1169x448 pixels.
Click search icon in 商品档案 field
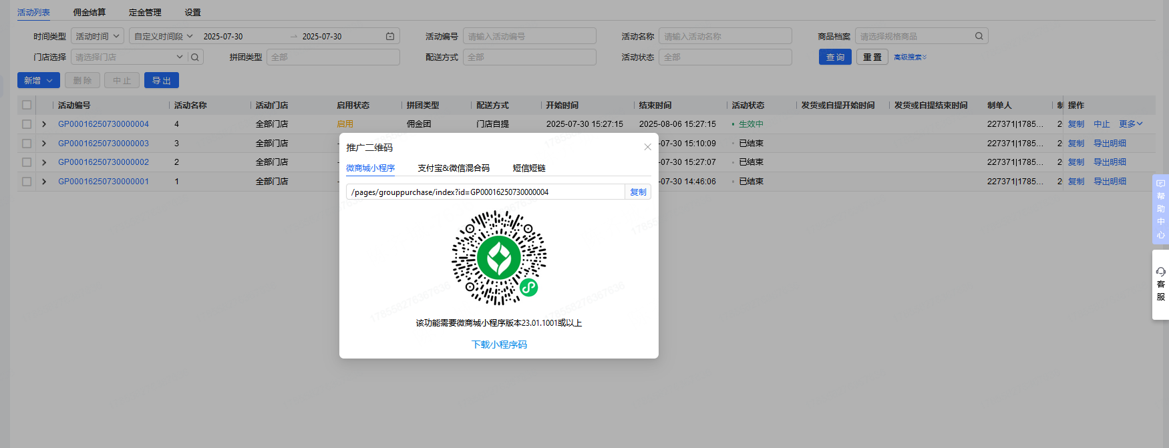tap(979, 36)
